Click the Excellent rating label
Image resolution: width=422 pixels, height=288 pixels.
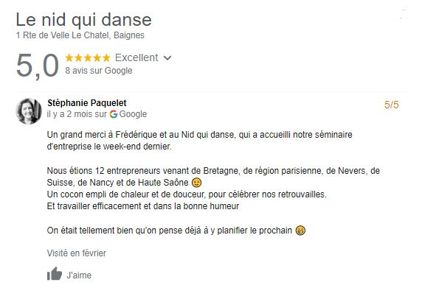[x=136, y=57]
